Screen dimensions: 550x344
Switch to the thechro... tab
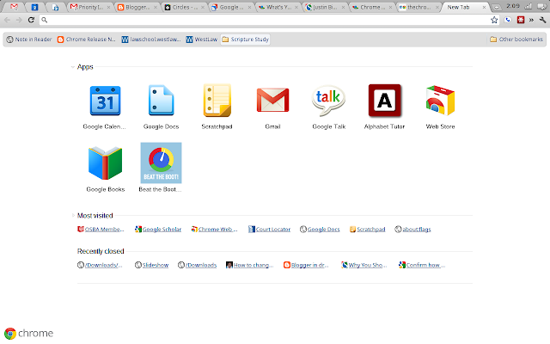pyautogui.click(x=419, y=7)
